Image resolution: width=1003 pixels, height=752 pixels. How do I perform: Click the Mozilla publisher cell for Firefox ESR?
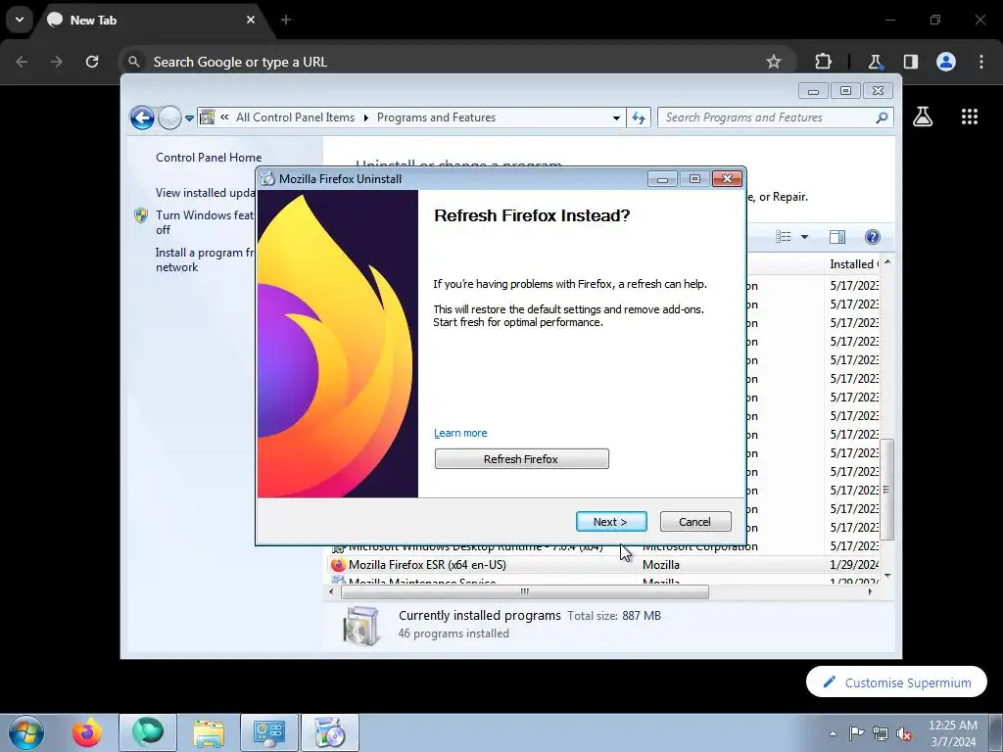661,565
